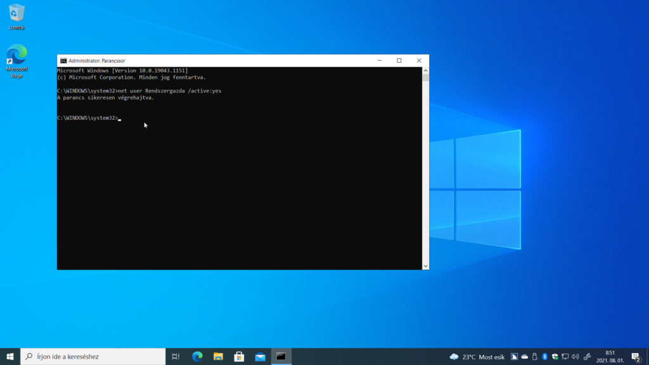649x365 pixels.
Task: Click the Microsoft Corporation copyright line
Action: click(132, 77)
